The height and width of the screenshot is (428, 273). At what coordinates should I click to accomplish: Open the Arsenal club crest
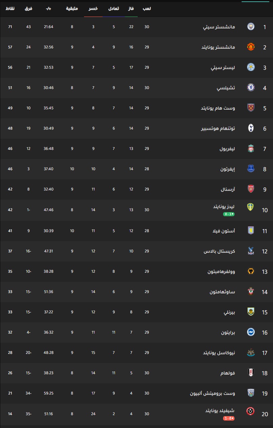251,189
